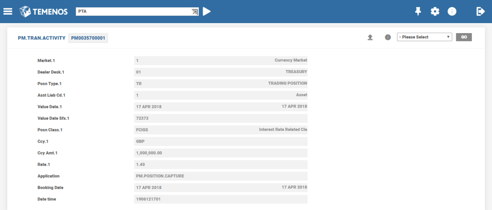
Task: Click the Application field PM.POSITION.CAPTURE
Action: coord(220,176)
